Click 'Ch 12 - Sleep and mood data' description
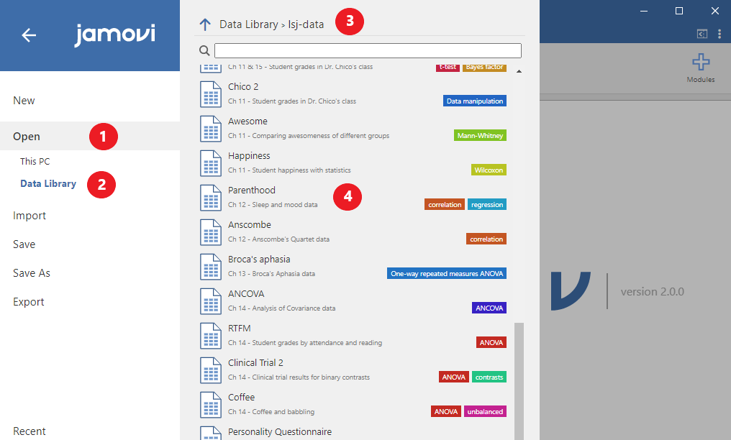The height and width of the screenshot is (440, 731). pyautogui.click(x=273, y=204)
